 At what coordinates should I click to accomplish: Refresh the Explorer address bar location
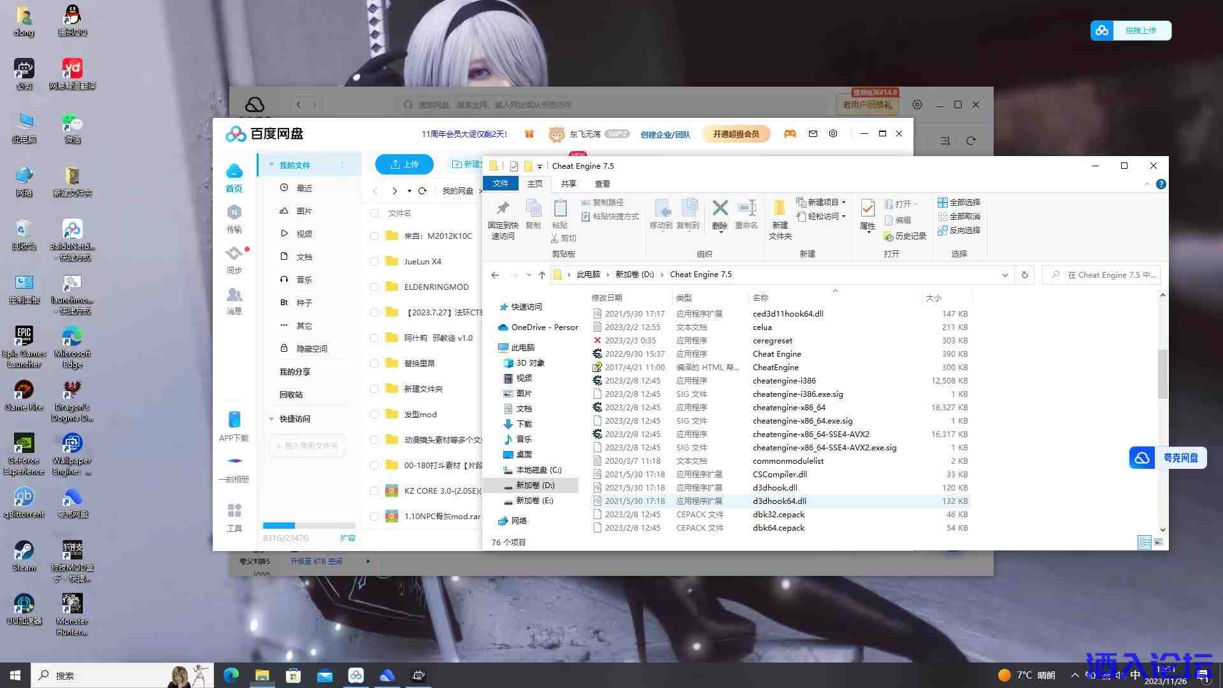[1024, 275]
